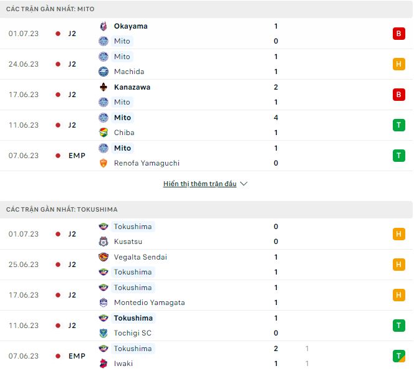The image size is (414, 371).
Task: Select the EMP label for Mito-Renofa Yamaguchi match
Action: pyautogui.click(x=77, y=156)
